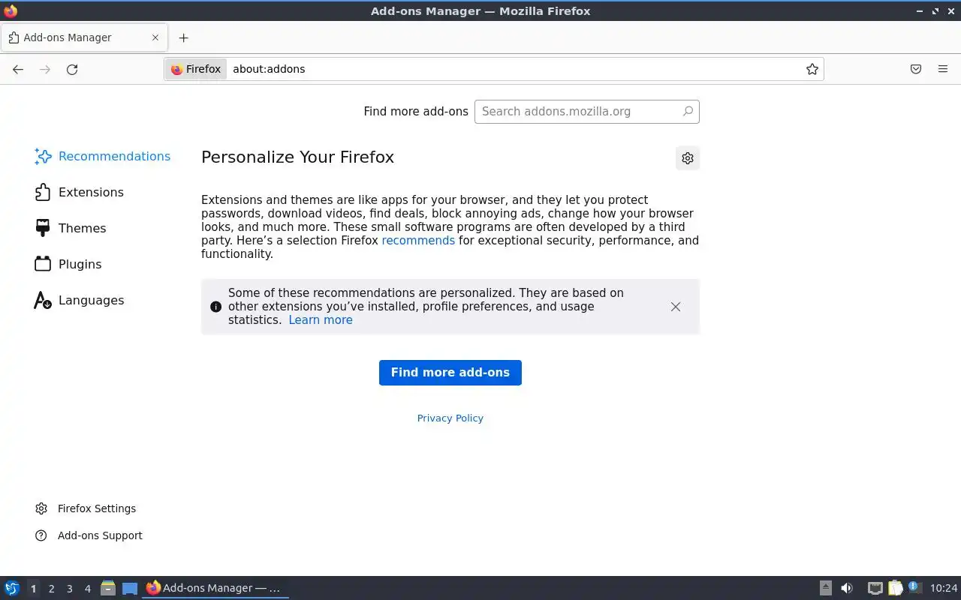Click the Firefox identity badge in the address bar
The width and height of the screenshot is (961, 600).
(196, 69)
